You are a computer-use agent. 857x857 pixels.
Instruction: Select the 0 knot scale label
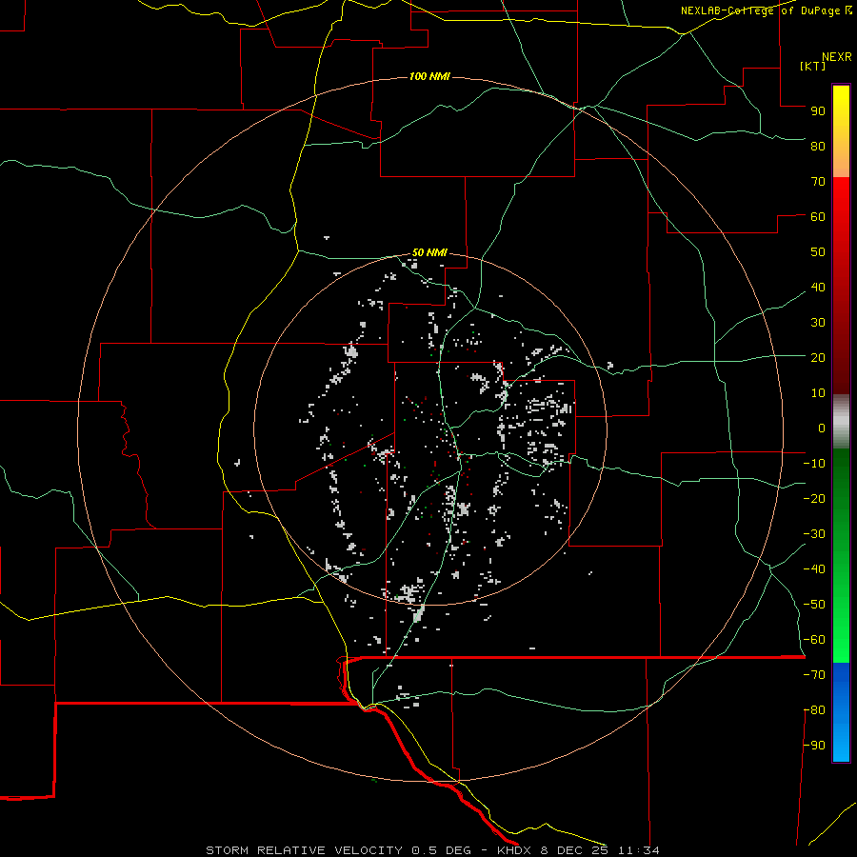point(822,428)
